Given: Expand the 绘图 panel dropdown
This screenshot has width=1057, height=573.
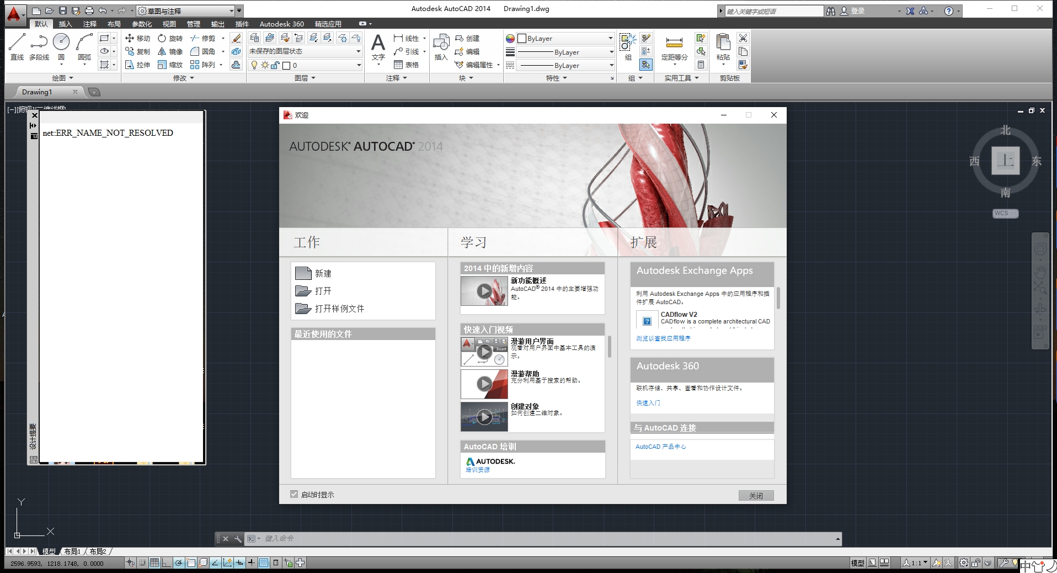Looking at the screenshot, I should (63, 77).
